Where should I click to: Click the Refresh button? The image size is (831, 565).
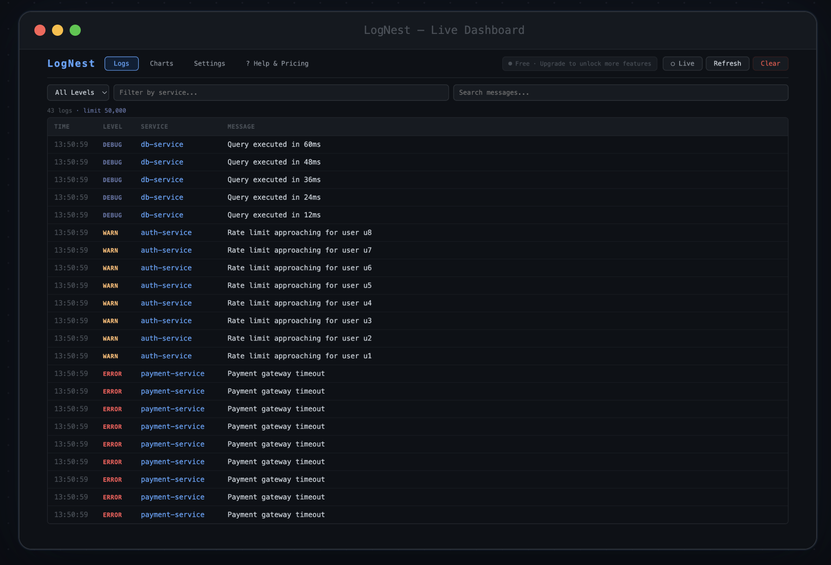727,64
